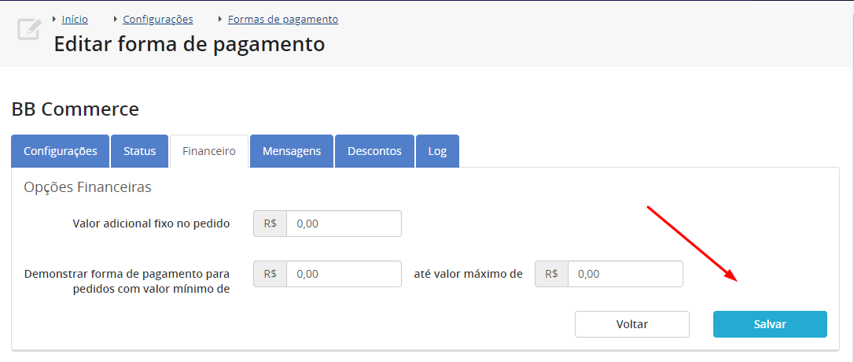Click the valor mínimo de input field
The image size is (854, 362).
pyautogui.click(x=344, y=274)
